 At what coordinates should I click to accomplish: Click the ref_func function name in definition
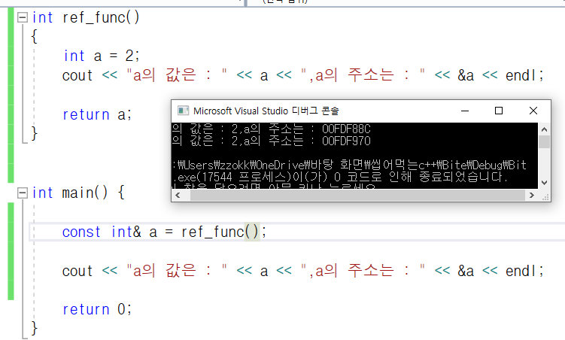[x=94, y=17]
